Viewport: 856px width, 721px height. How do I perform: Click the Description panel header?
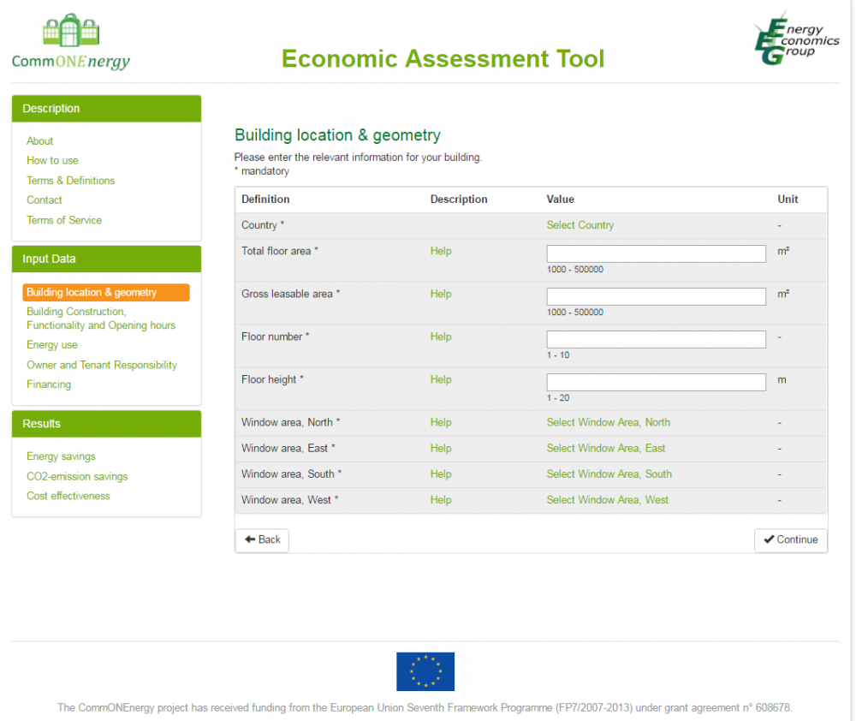click(106, 109)
